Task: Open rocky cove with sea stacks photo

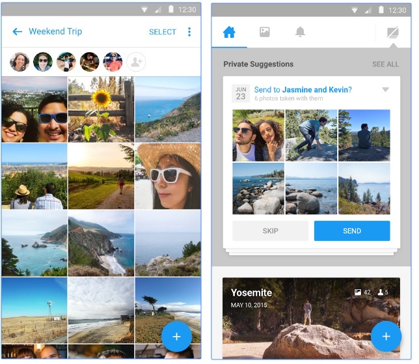Action: coord(34,243)
